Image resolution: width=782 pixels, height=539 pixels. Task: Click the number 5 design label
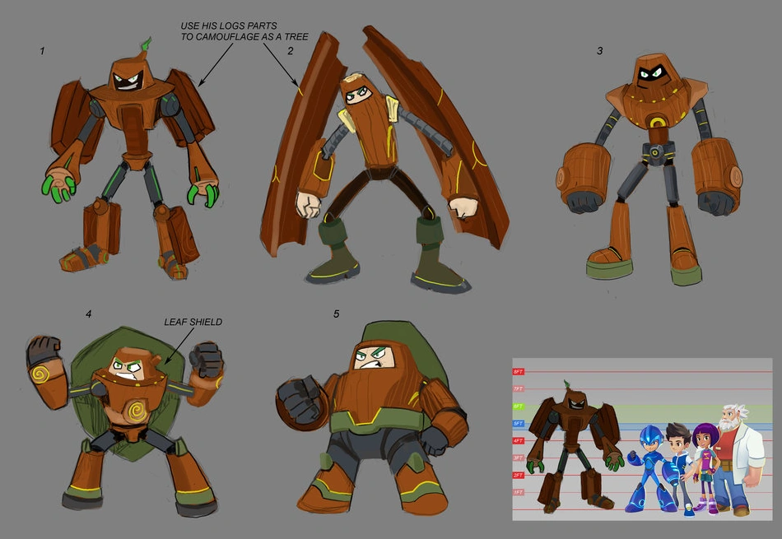point(336,314)
